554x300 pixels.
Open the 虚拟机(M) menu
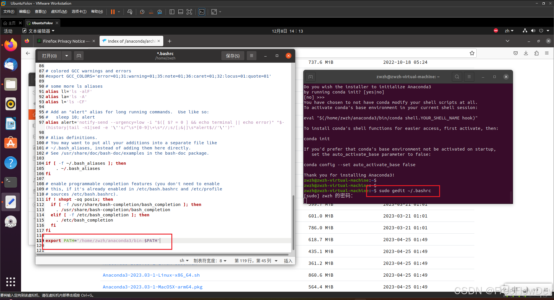point(59,12)
